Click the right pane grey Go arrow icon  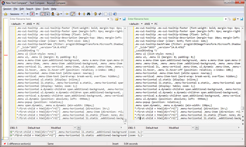(229, 19)
